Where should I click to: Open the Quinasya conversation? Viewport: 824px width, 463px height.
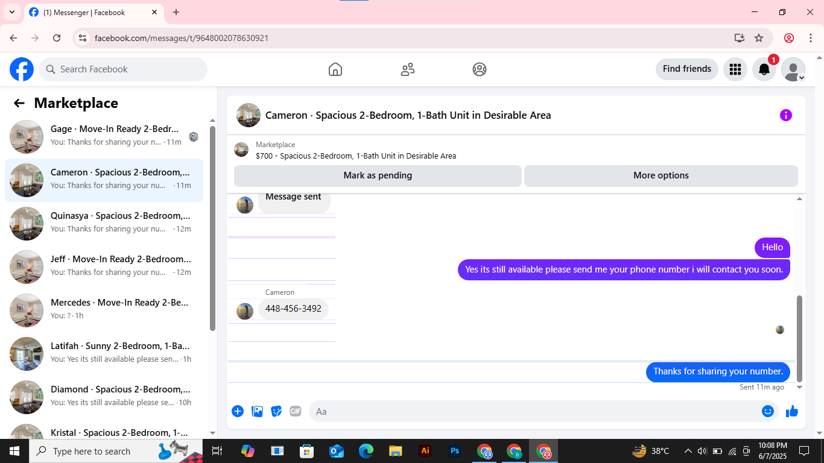click(104, 224)
